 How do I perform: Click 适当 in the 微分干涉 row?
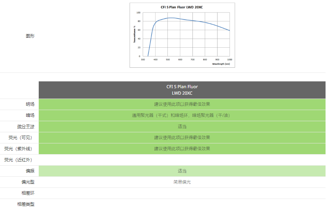(182, 127)
